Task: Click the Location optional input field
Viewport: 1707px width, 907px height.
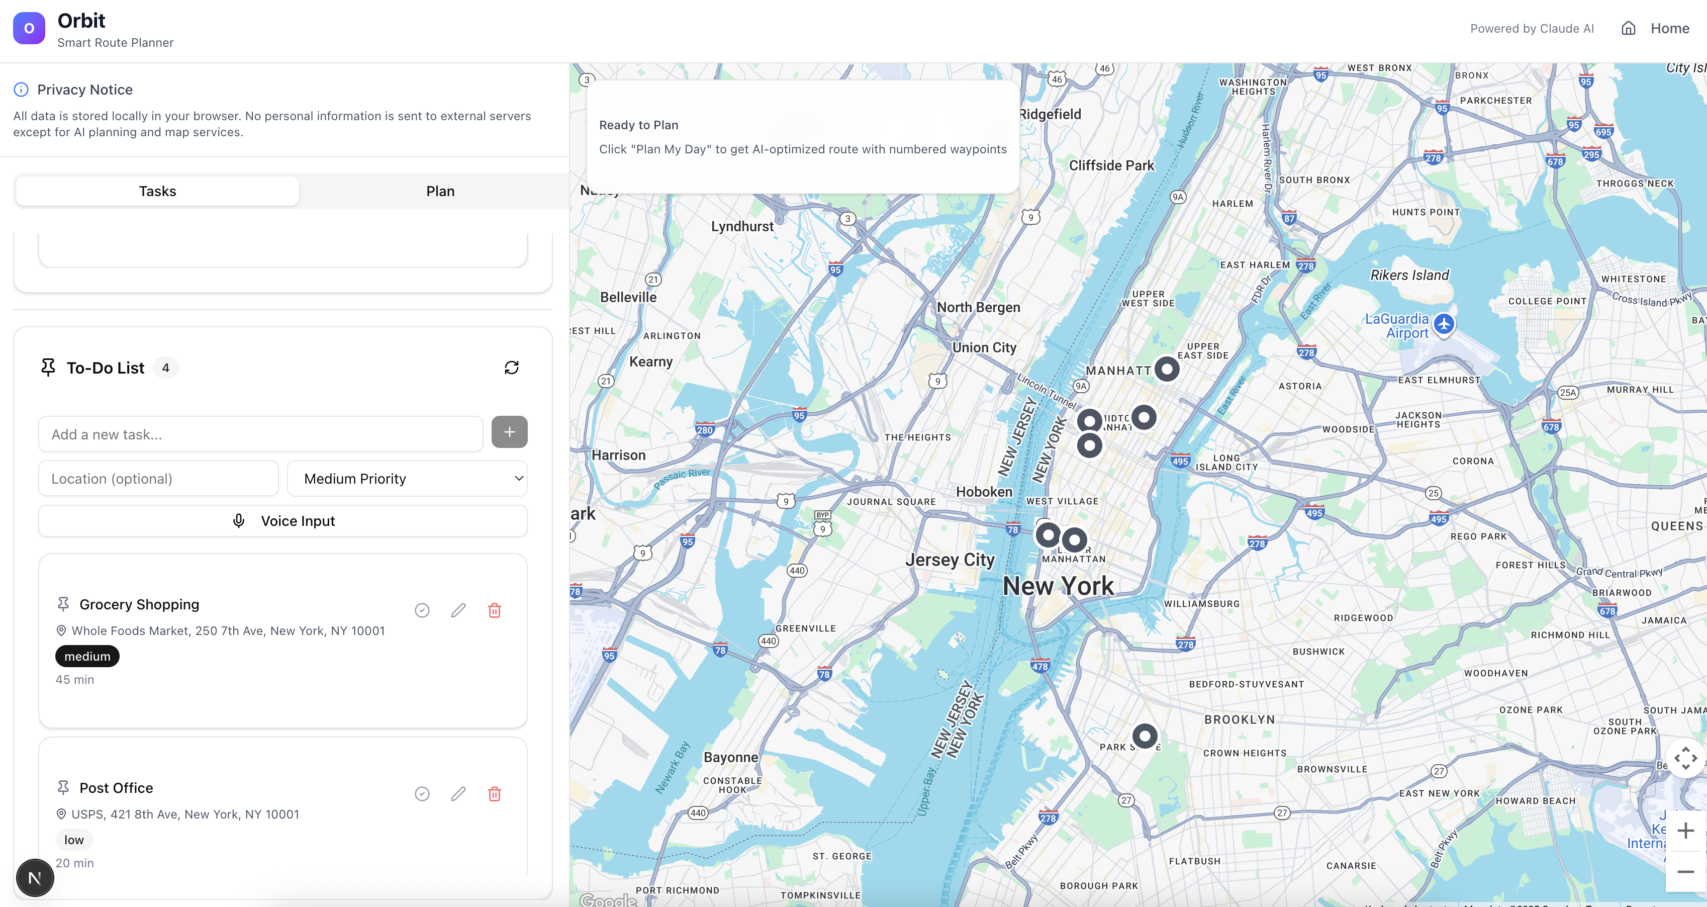Action: 158,479
